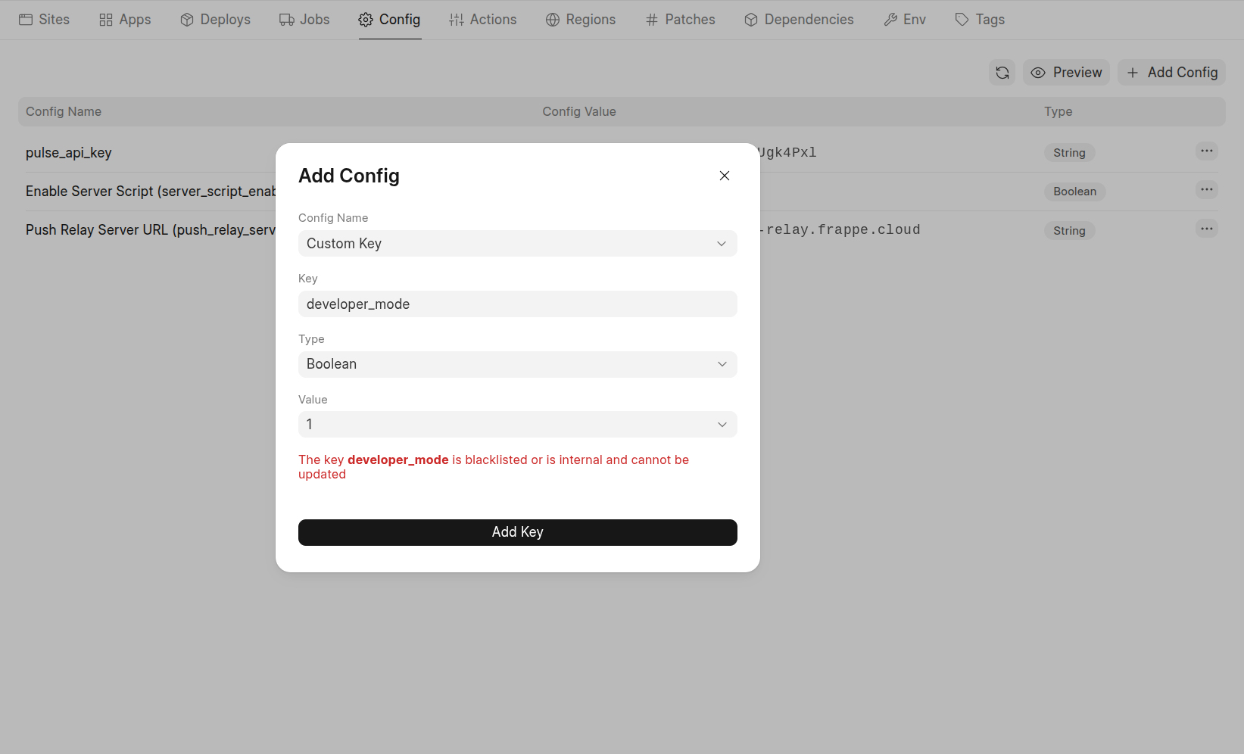
Task: Open the Type dropdown set to Boolean
Action: [x=517, y=364]
